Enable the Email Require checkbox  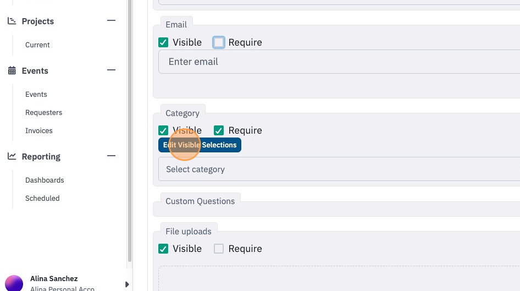click(x=219, y=42)
